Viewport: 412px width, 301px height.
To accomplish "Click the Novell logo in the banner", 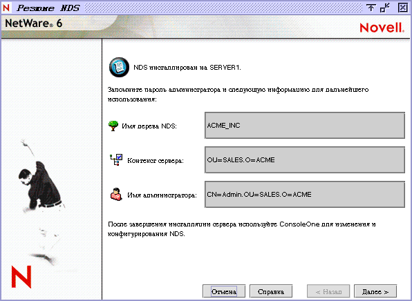I will [382, 28].
